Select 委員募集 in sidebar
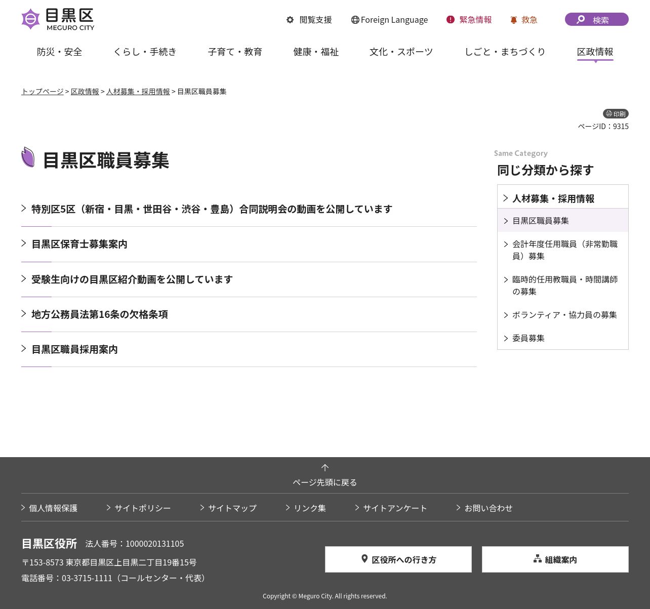The width and height of the screenshot is (650, 609). point(528,338)
